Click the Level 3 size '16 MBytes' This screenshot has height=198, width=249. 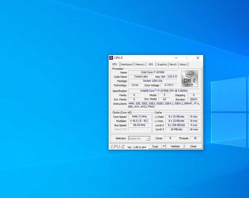(x=177, y=129)
